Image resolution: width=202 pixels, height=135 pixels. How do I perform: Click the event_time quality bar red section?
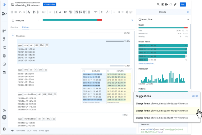[x=99, y=20]
